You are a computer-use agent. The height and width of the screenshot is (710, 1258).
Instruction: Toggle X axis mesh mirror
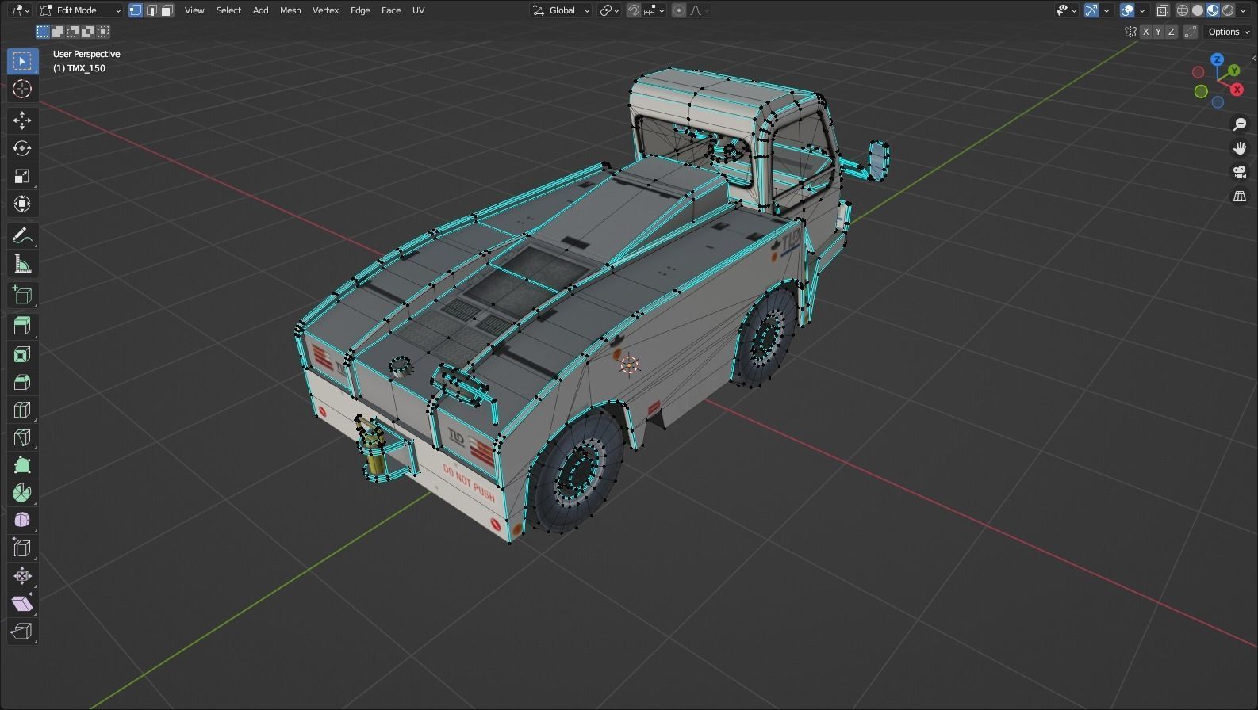1145,32
